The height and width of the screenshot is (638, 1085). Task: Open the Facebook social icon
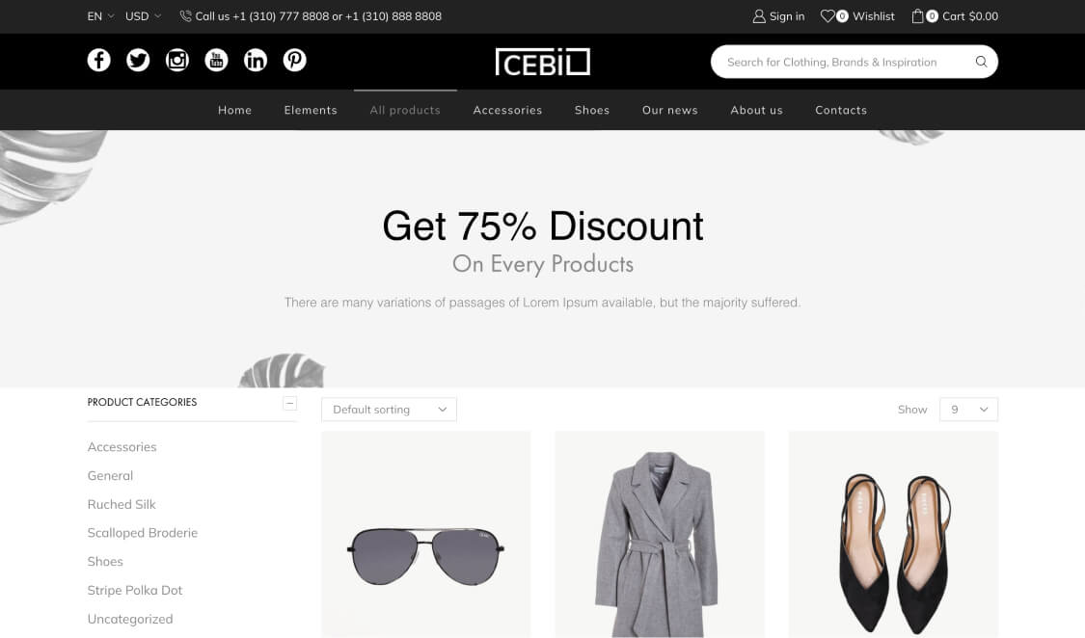(x=99, y=60)
